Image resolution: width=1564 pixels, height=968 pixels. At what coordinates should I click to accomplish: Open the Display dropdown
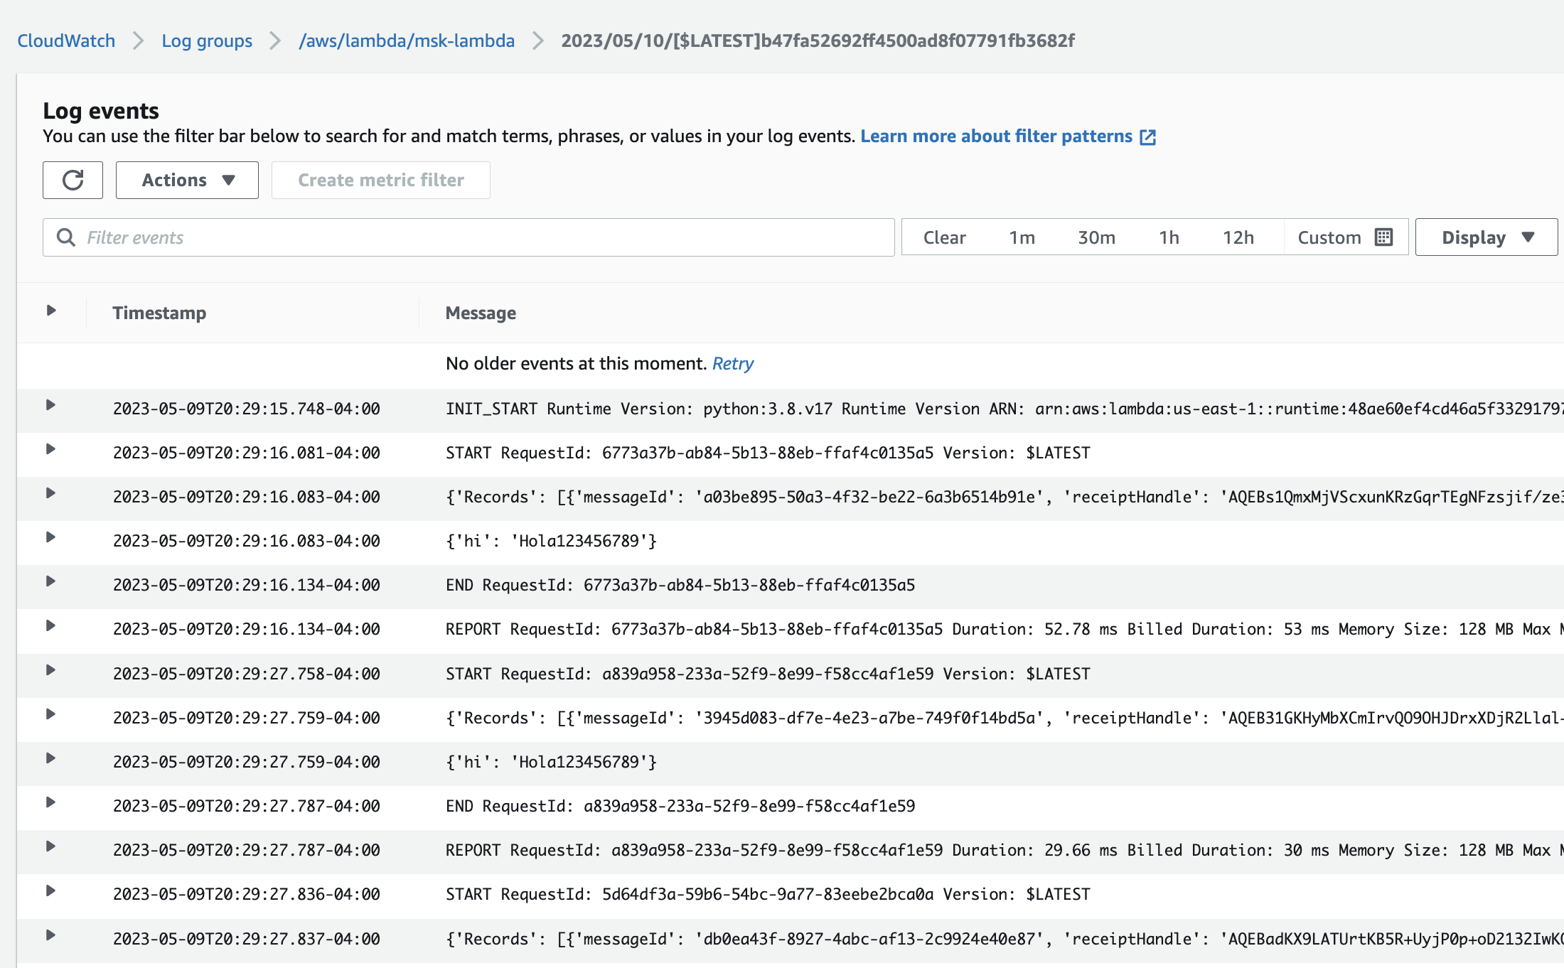pyautogui.click(x=1487, y=237)
